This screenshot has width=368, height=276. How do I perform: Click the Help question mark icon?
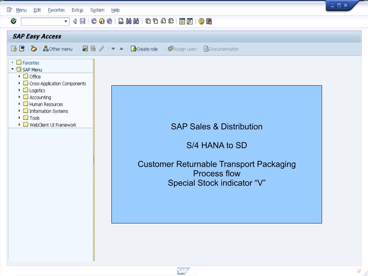point(201,21)
